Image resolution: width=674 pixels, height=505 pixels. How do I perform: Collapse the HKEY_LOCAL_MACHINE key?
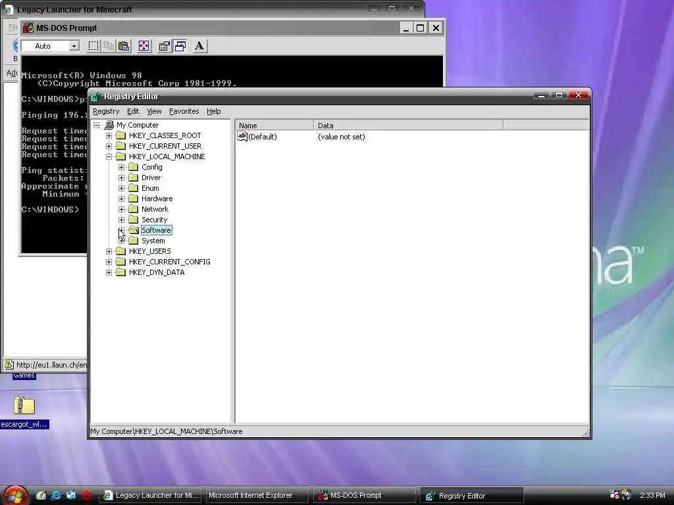coord(109,156)
